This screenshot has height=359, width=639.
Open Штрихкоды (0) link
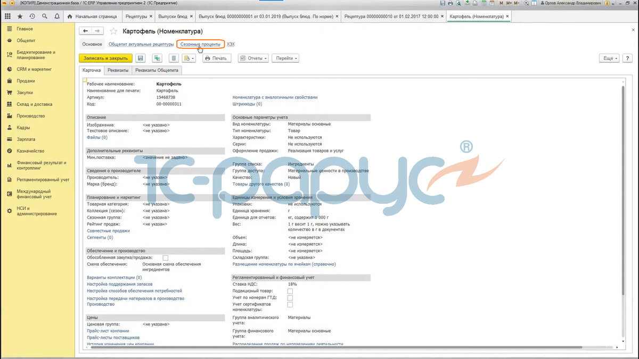point(247,104)
